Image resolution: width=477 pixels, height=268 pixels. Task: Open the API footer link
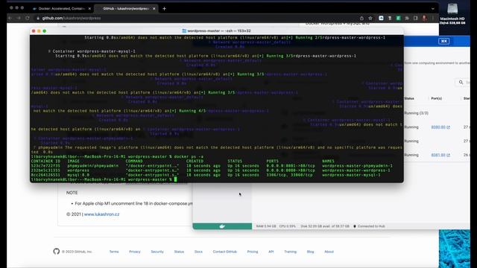(271, 252)
